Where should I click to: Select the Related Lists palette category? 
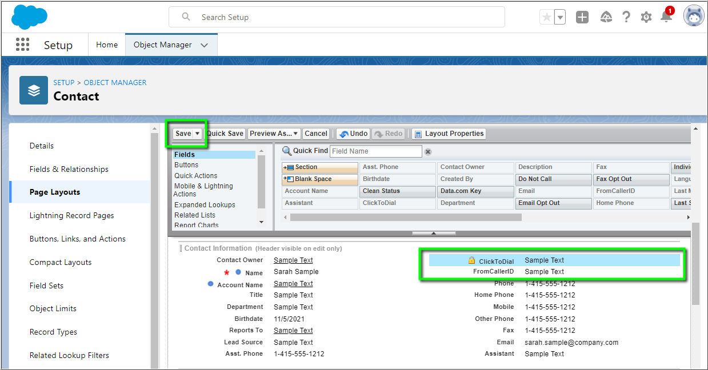coord(195,215)
